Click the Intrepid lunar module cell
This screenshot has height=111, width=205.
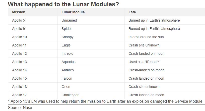pyautogui.click(x=67, y=53)
